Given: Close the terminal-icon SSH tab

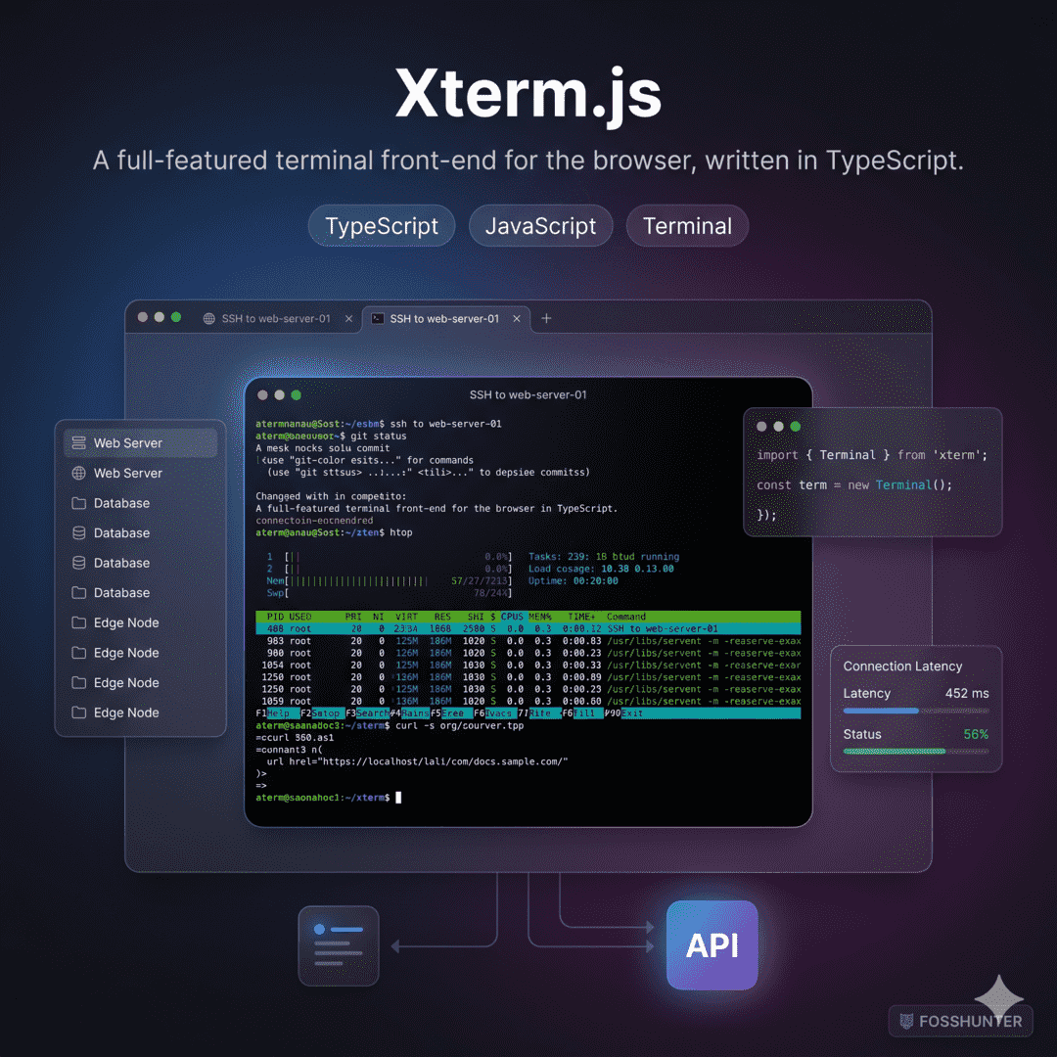Looking at the screenshot, I should [517, 319].
